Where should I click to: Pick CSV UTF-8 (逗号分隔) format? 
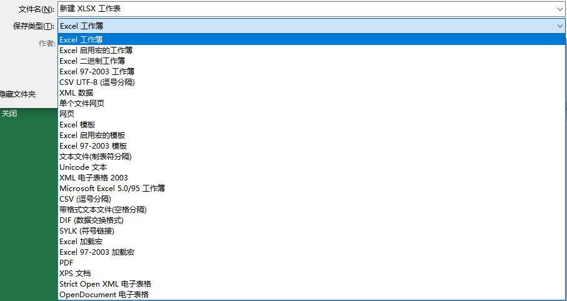[x=312, y=82]
